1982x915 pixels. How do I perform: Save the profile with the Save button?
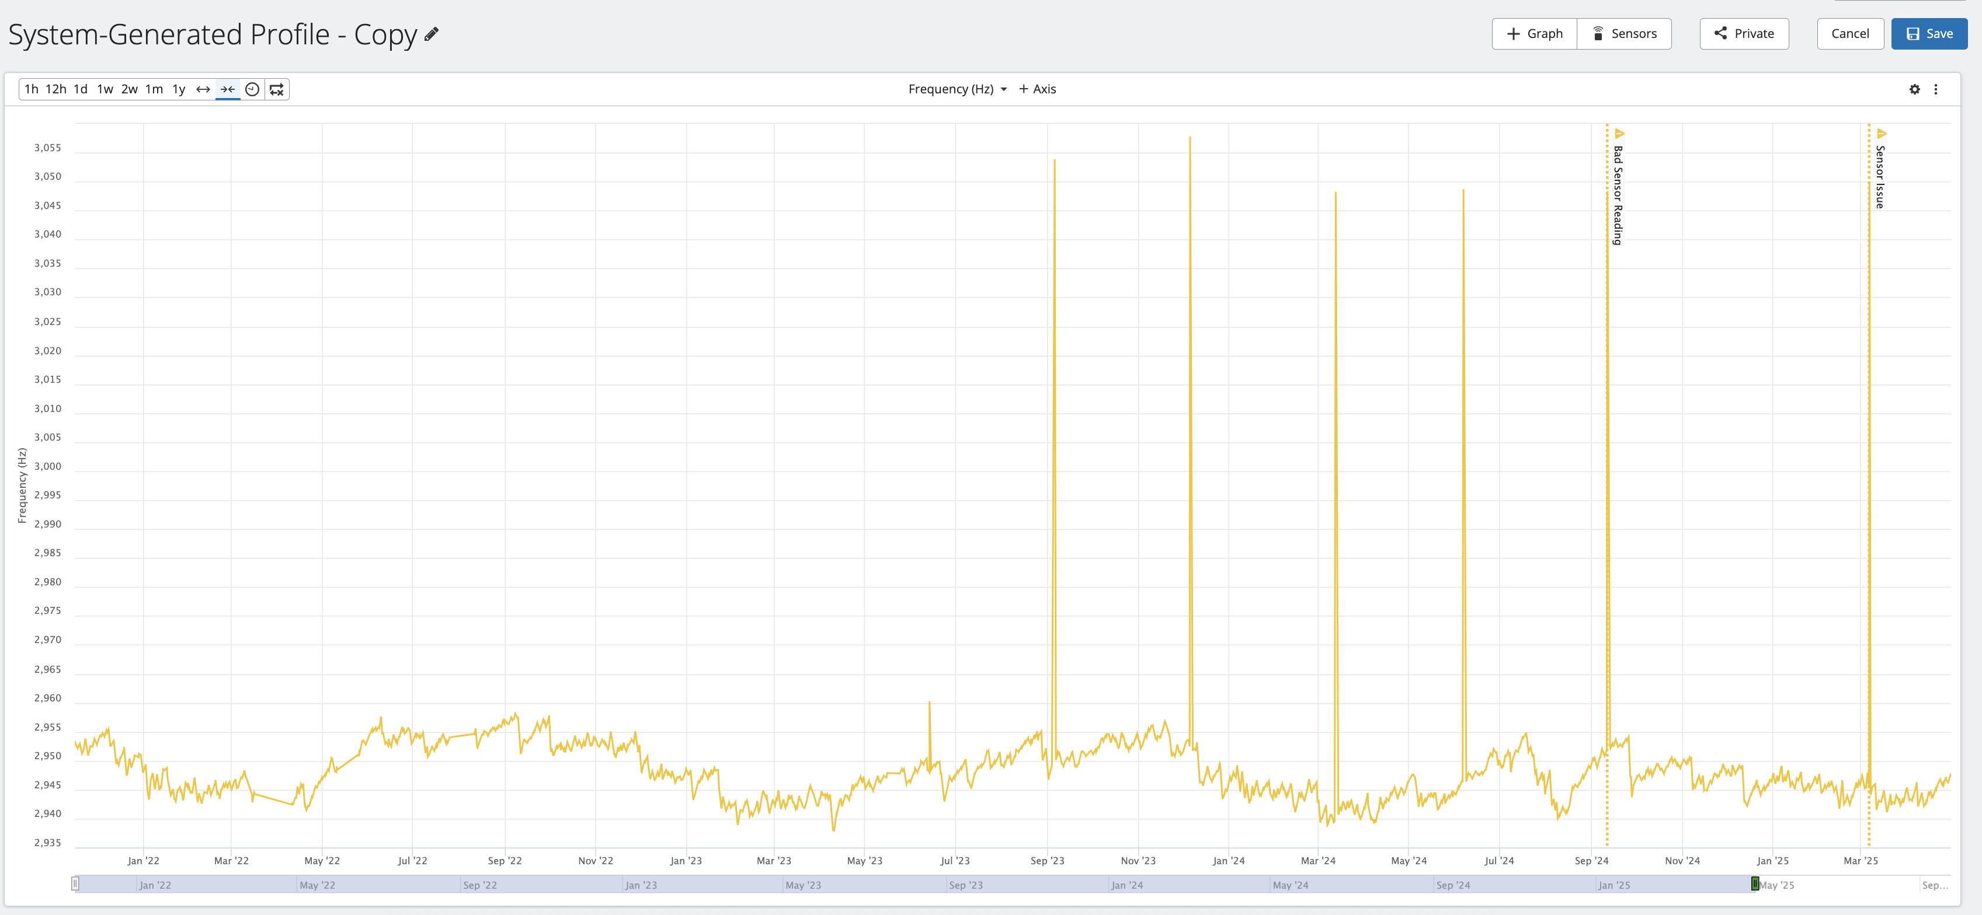pyautogui.click(x=1929, y=34)
